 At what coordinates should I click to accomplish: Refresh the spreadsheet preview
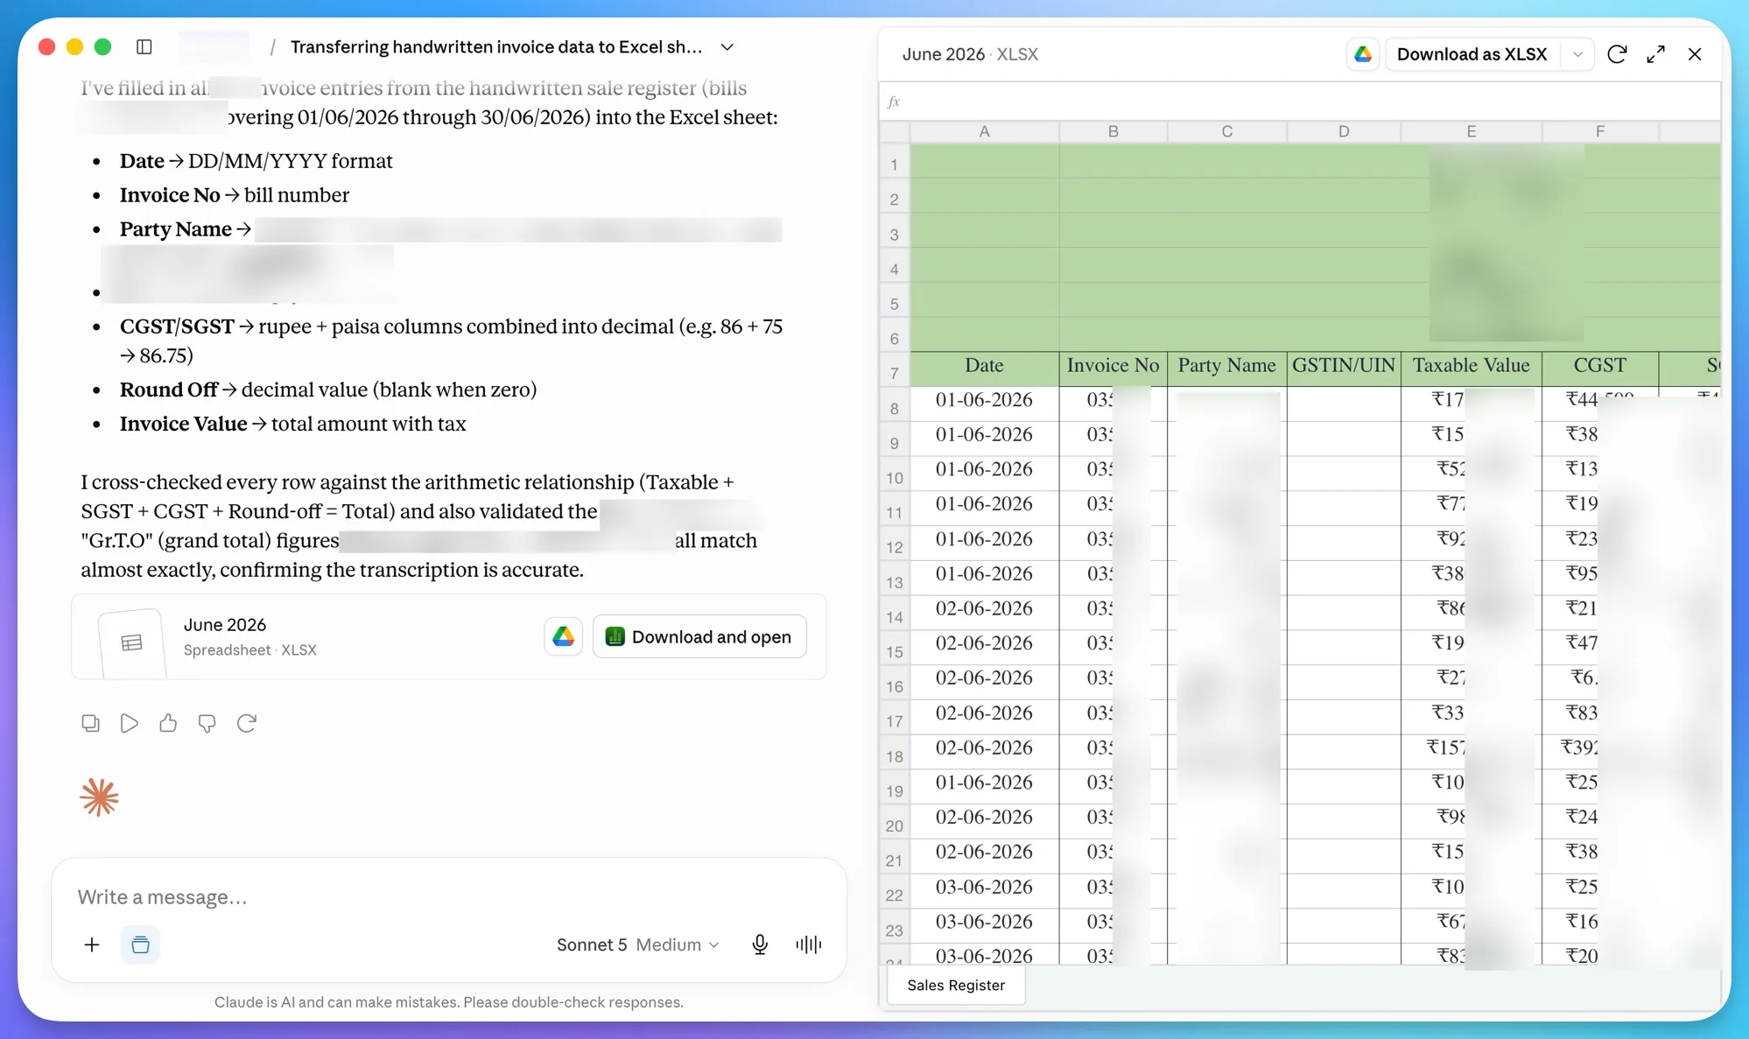[1617, 54]
